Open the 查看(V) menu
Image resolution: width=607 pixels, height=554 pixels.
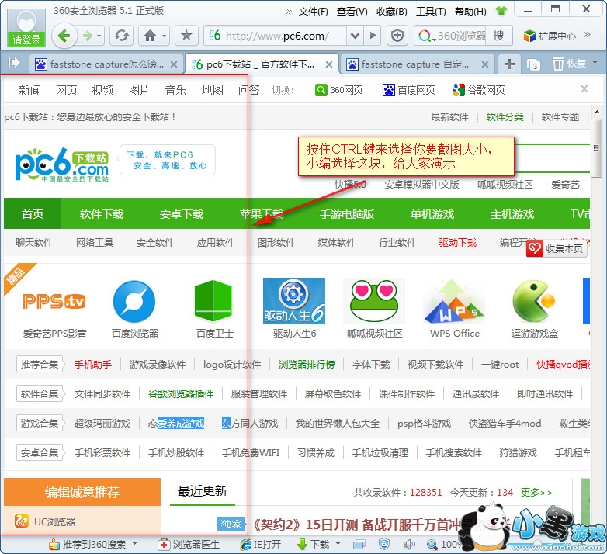352,12
